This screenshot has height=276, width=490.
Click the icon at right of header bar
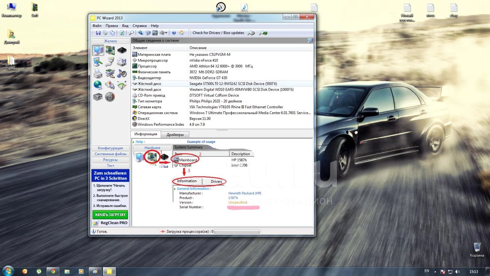click(x=310, y=41)
